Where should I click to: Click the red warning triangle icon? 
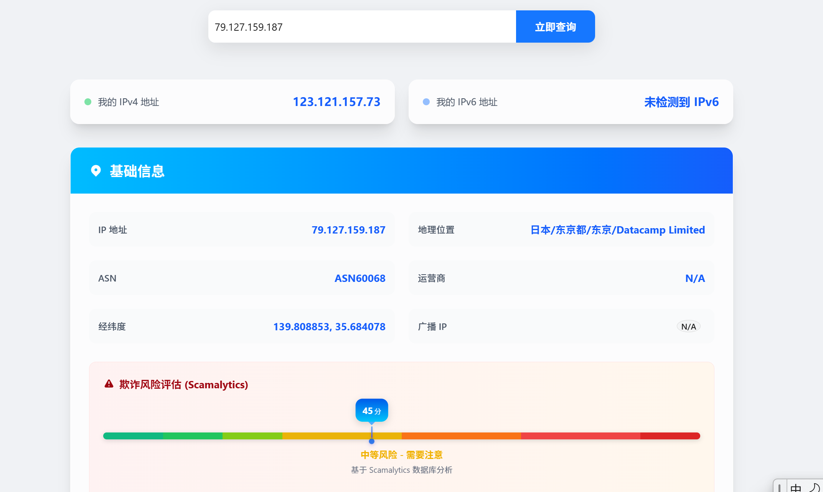pyautogui.click(x=109, y=384)
